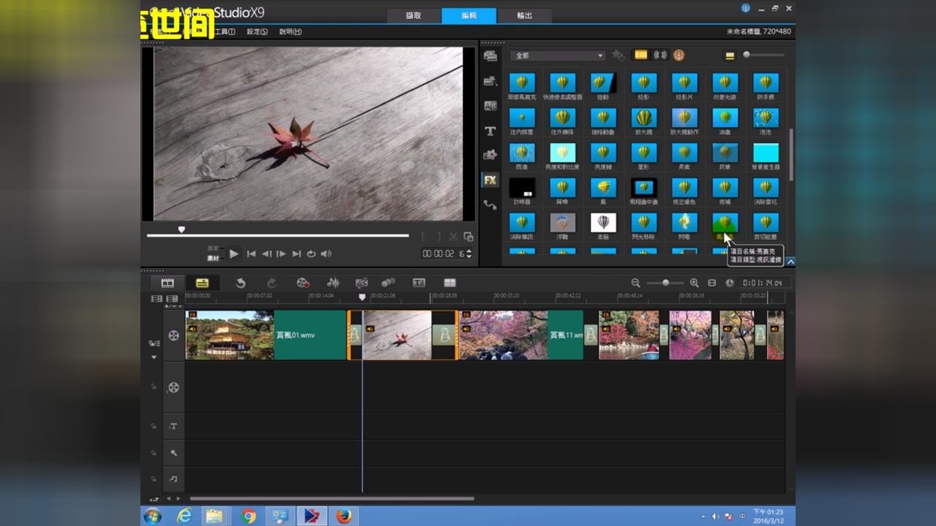Click the preview scrubber handle
Viewport: 936px width, 526px height.
pos(181,229)
